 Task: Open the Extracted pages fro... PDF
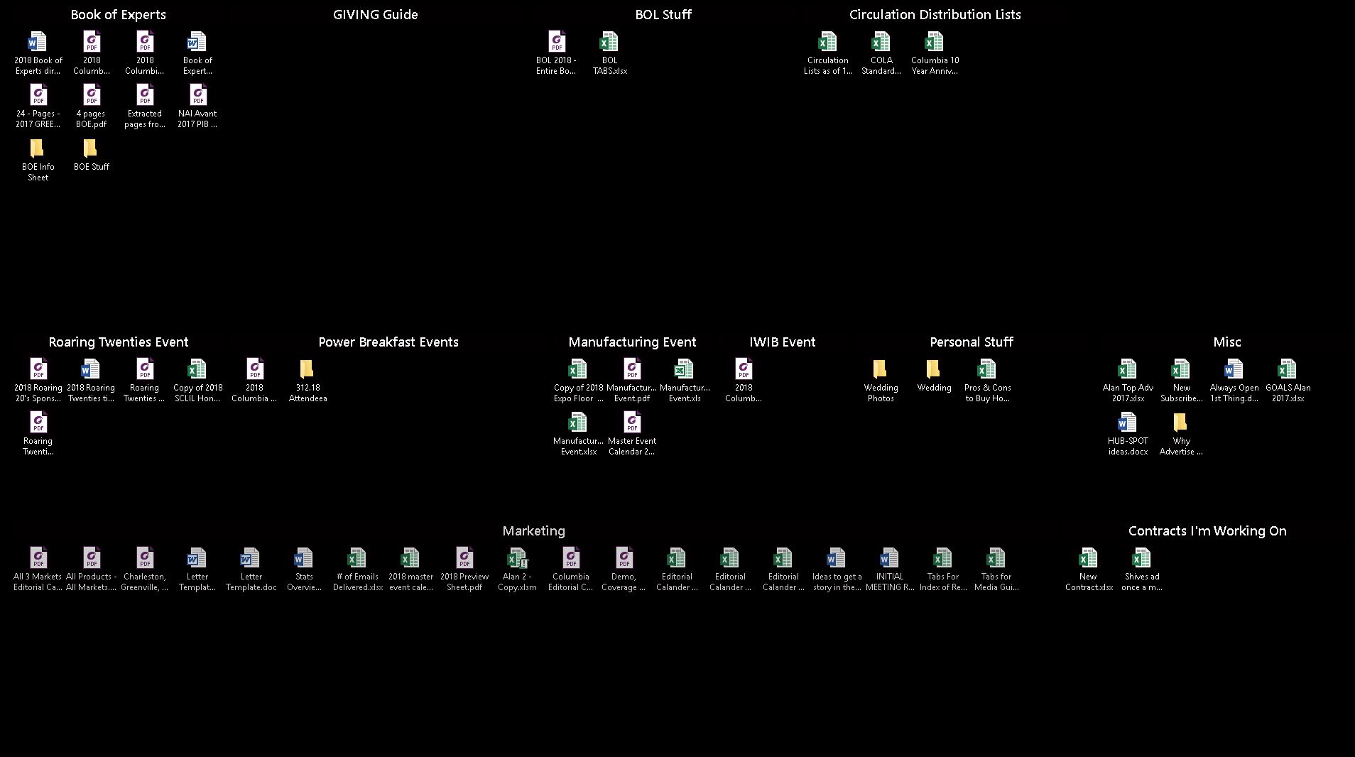click(144, 106)
